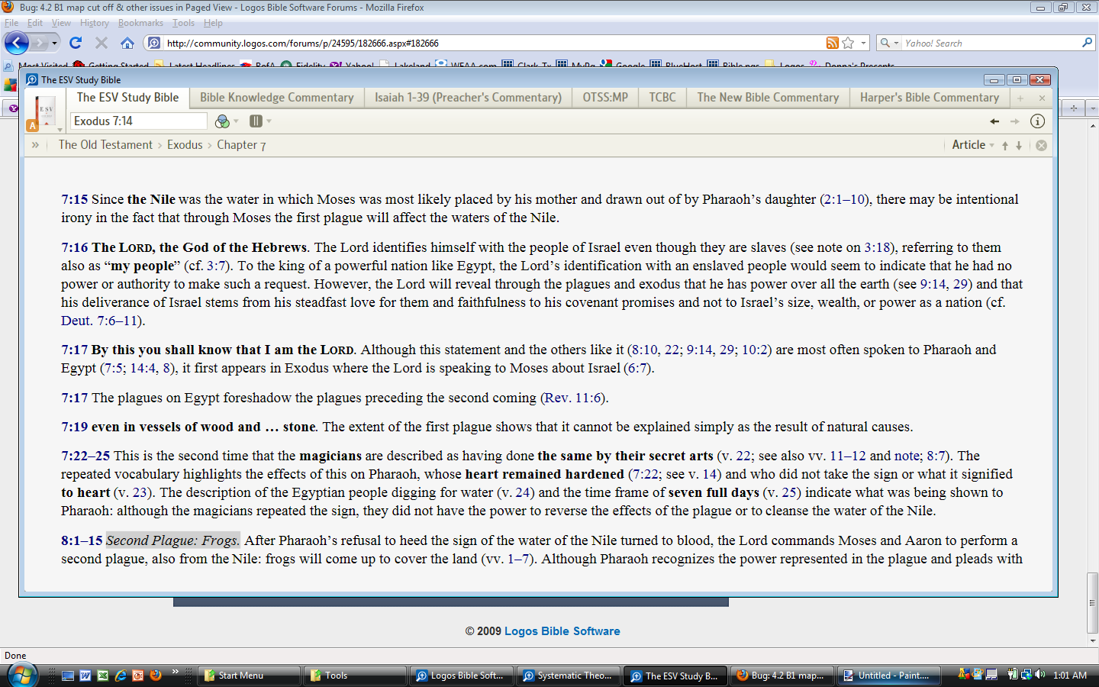Viewport: 1099px width, 687px height.
Task: Add a new tab with plus icon
Action: [x=1020, y=98]
